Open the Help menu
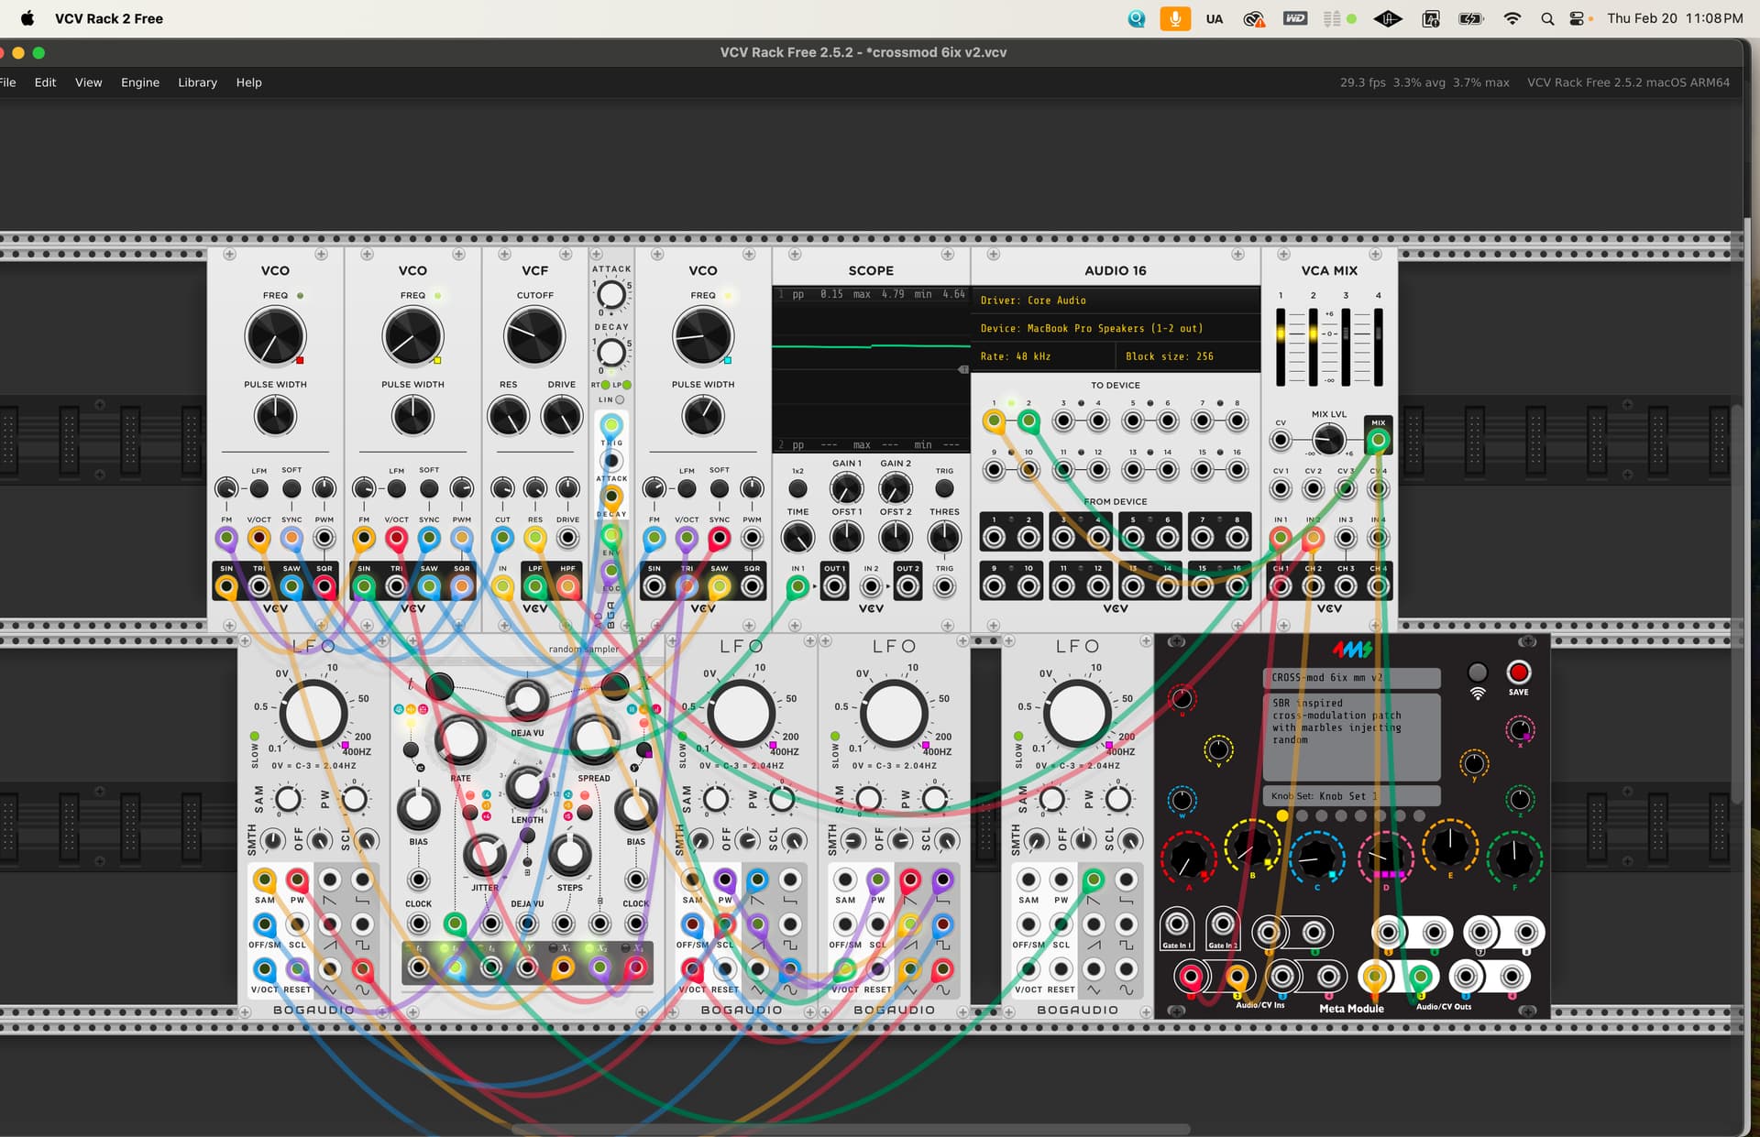Image resolution: width=1760 pixels, height=1137 pixels. coord(248,82)
